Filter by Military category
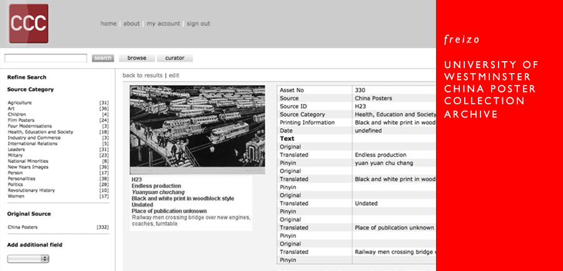The image size is (563, 271). click(x=15, y=155)
